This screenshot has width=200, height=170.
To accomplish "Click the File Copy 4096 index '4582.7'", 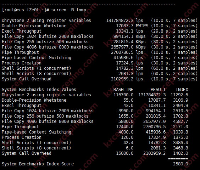I will [x=180, y=121].
